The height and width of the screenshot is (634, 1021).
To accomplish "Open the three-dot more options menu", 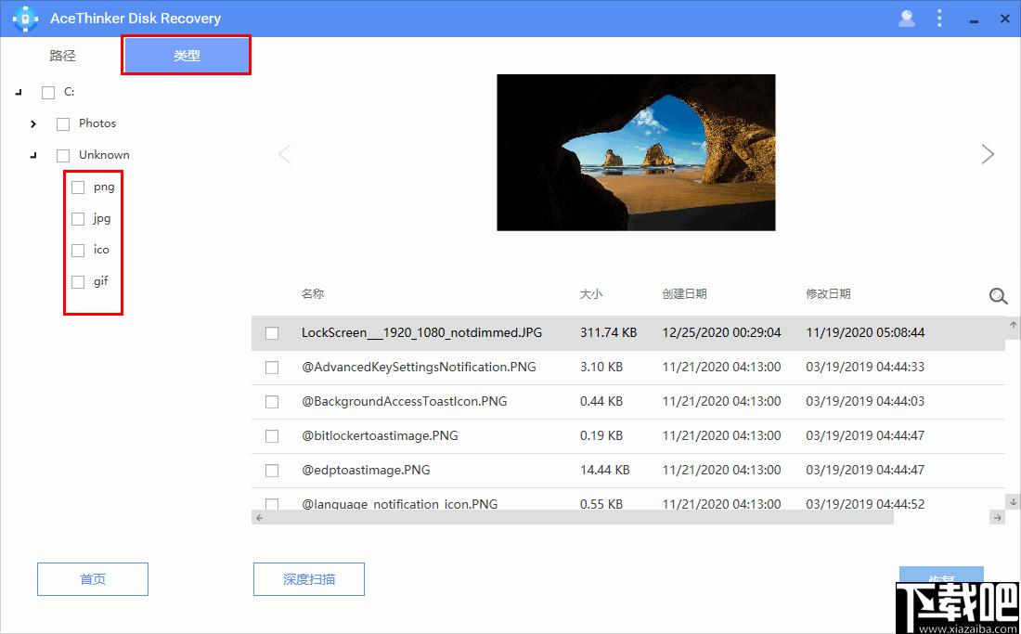I will (939, 19).
